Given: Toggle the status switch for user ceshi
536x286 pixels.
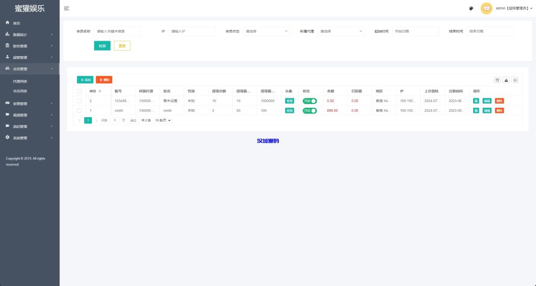Looking at the screenshot, I should tap(310, 110).
